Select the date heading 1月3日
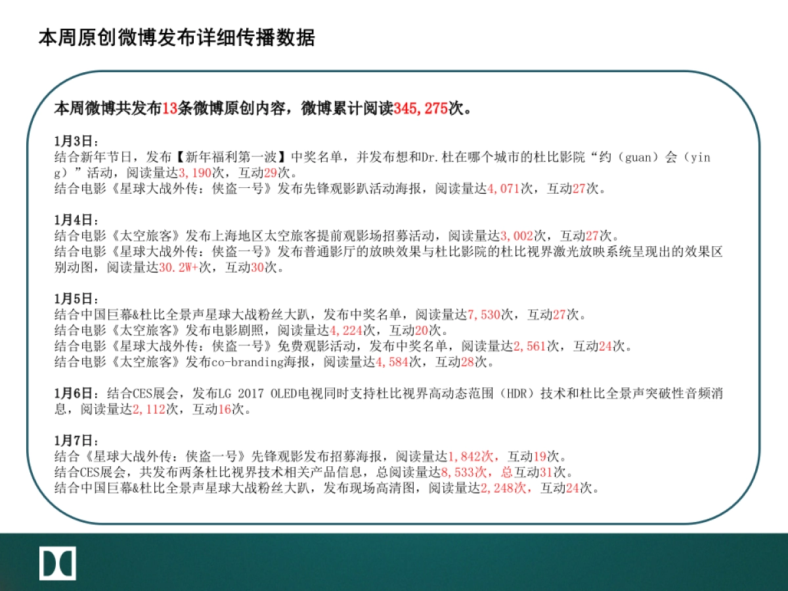The height and width of the screenshot is (591, 788). pos(68,139)
